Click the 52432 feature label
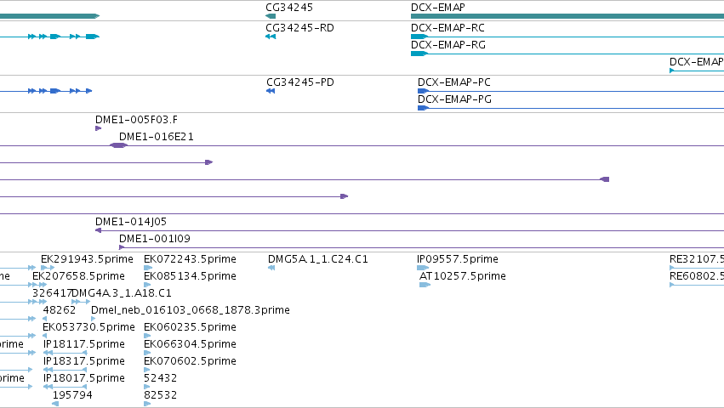This screenshot has width=724, height=408. [x=160, y=378]
